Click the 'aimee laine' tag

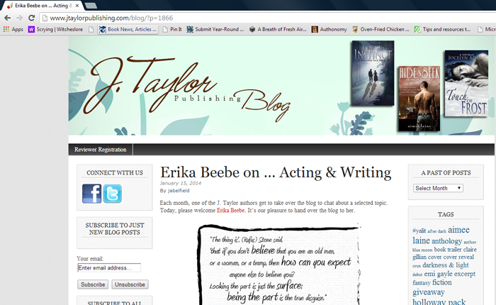tap(440, 235)
